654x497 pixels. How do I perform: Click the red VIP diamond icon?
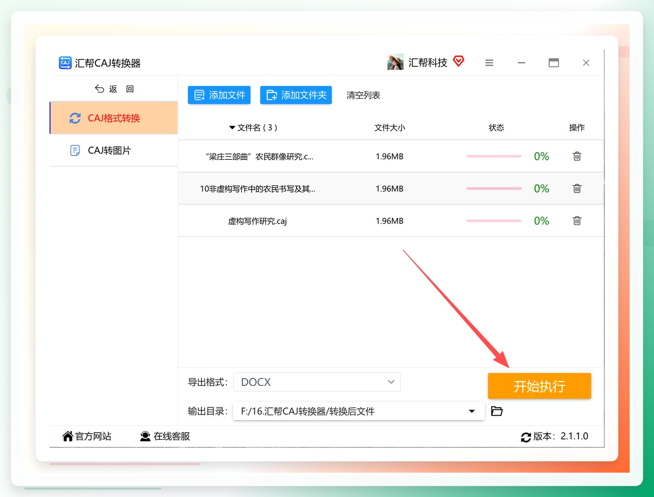(x=459, y=61)
